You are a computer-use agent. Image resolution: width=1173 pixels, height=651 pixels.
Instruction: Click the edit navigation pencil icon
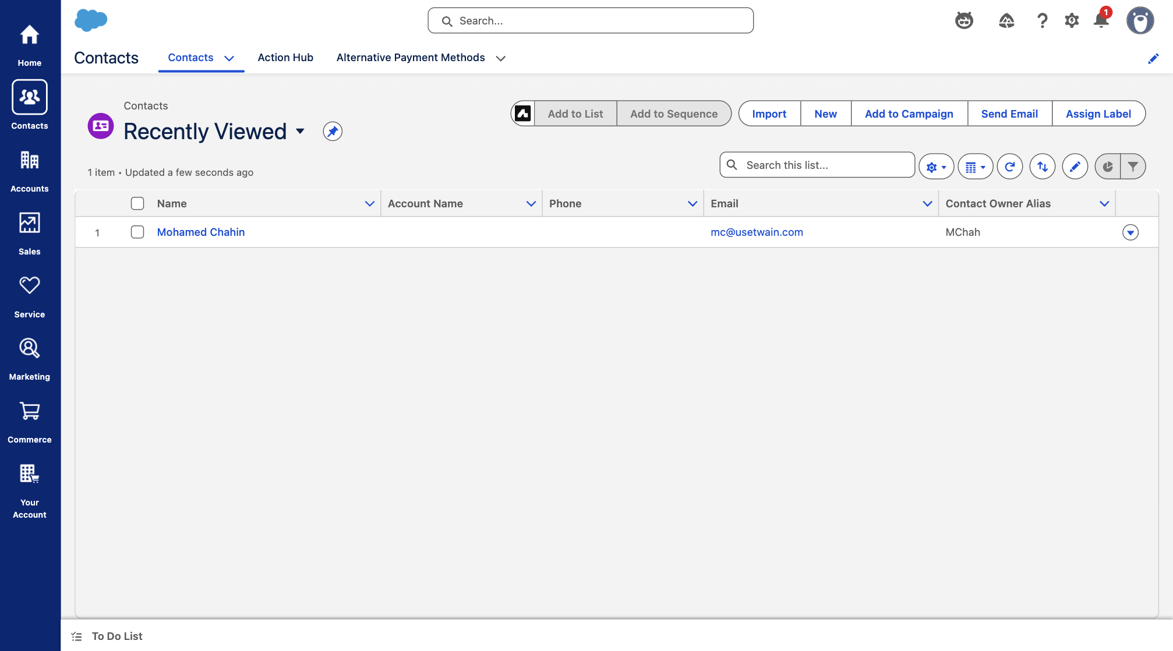pyautogui.click(x=1153, y=58)
